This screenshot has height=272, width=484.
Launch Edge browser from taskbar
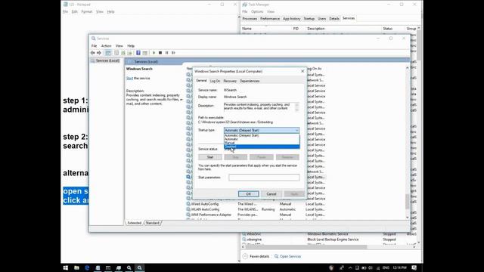pos(87,267)
